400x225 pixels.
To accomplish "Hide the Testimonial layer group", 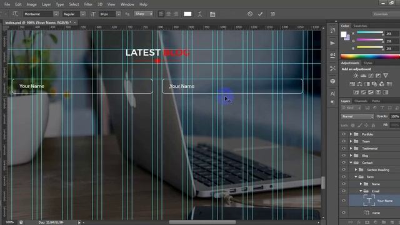I will coord(344,148).
